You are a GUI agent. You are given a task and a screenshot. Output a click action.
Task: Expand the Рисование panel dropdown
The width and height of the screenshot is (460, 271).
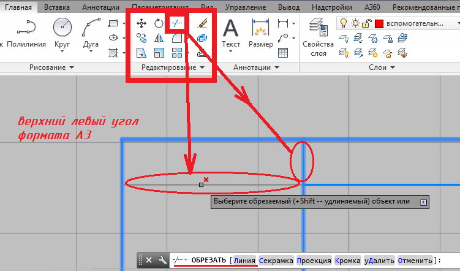pos(72,67)
